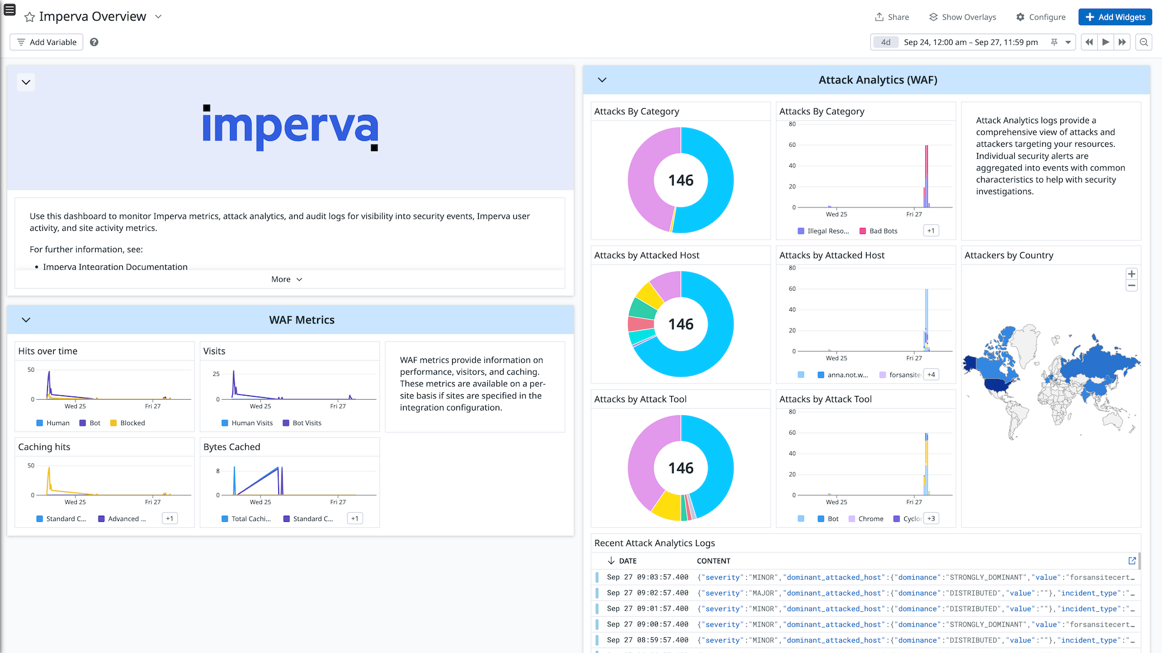The image size is (1162, 653).
Task: Expand +1 legend in Bytes Cached
Action: click(355, 519)
